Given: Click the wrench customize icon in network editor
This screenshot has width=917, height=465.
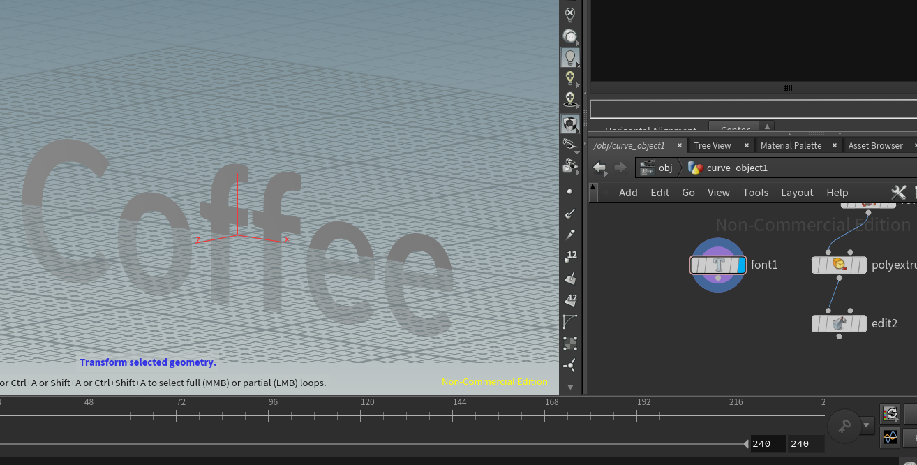Looking at the screenshot, I should pos(898,192).
